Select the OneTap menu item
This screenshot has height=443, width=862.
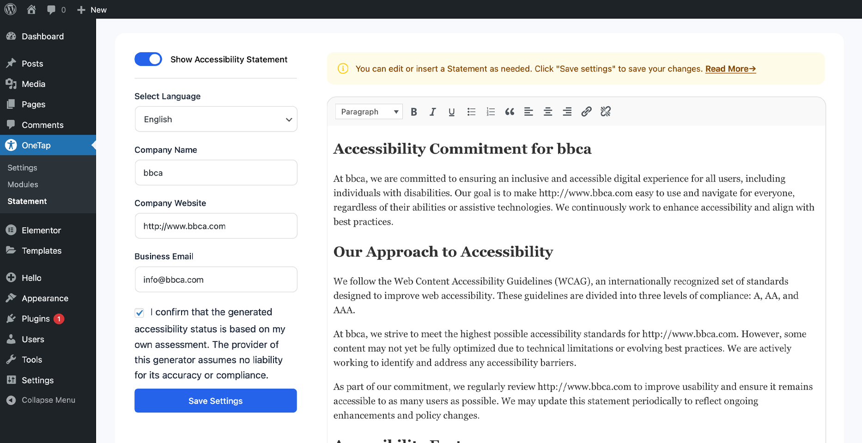pyautogui.click(x=48, y=145)
